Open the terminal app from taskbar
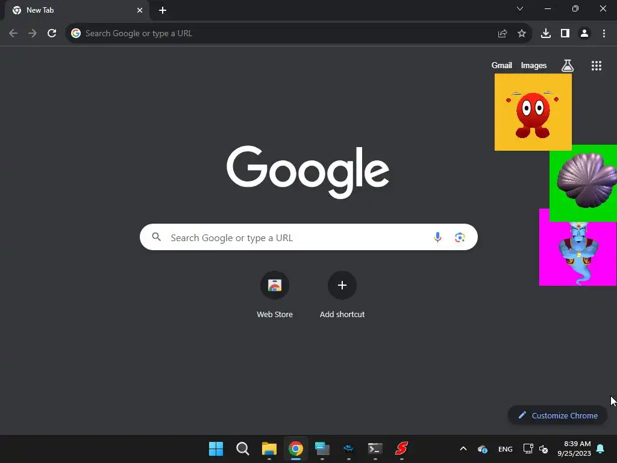Image resolution: width=617 pixels, height=463 pixels. [375, 449]
